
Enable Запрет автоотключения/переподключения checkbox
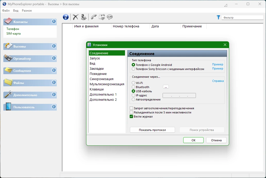pyautogui.click(x=131, y=108)
